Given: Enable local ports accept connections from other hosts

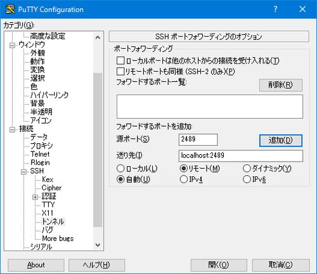Looking at the screenshot, I should pos(120,61).
